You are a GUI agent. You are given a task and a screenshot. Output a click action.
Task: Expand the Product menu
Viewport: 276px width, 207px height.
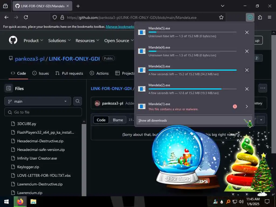tap(33, 40)
